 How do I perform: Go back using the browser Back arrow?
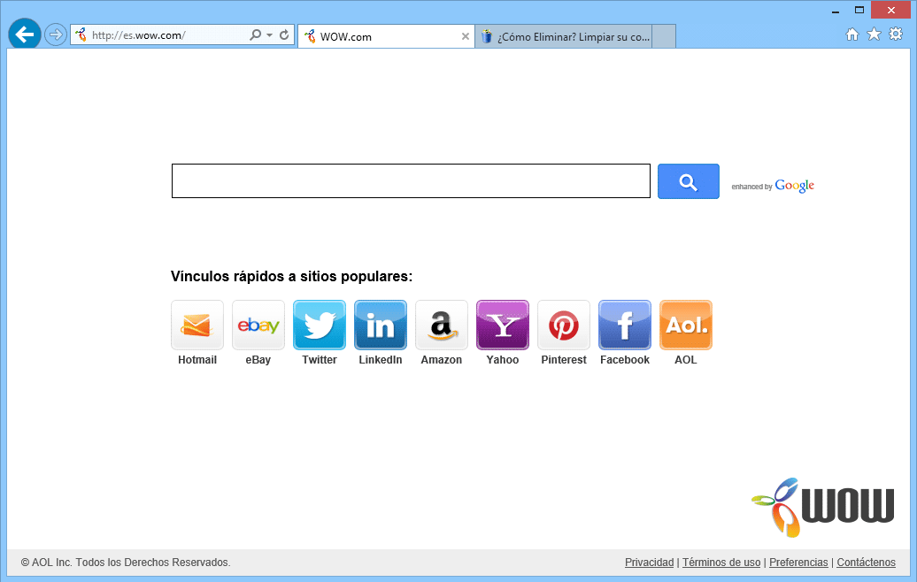tap(25, 34)
